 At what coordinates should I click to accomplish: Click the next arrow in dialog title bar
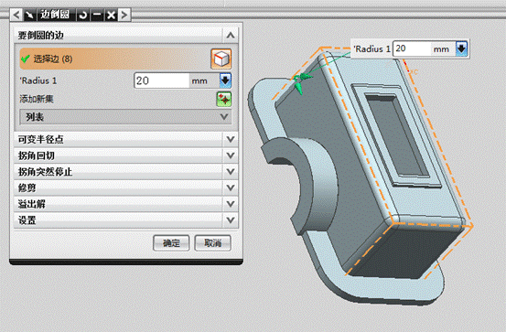[124, 15]
